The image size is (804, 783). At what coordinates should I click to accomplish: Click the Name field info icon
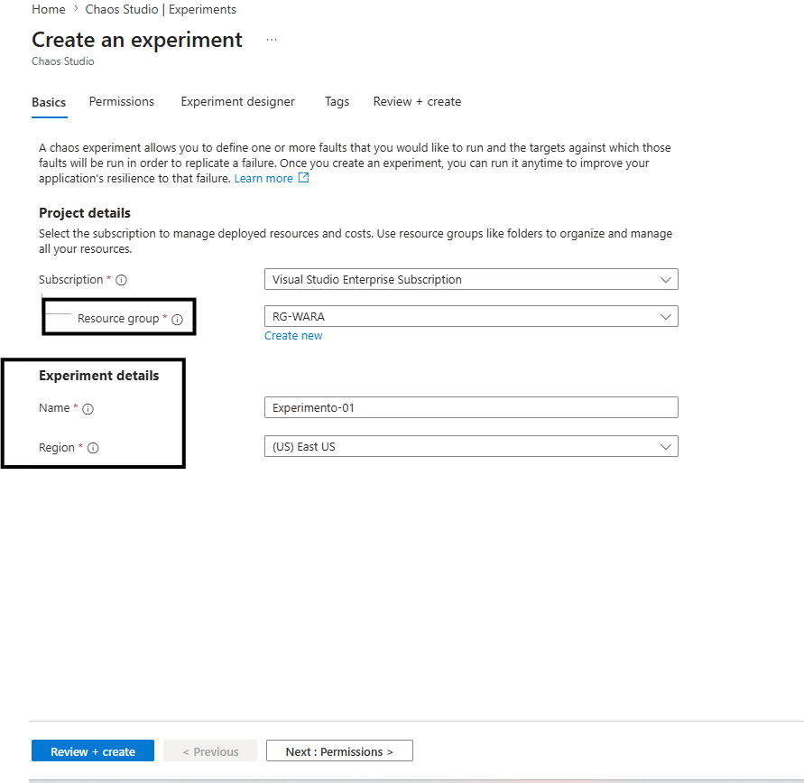coord(88,409)
